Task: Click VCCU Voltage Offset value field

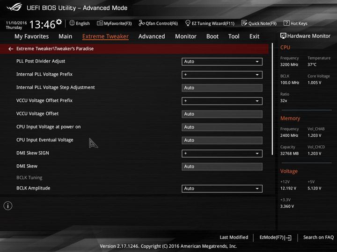Action: coord(222,114)
